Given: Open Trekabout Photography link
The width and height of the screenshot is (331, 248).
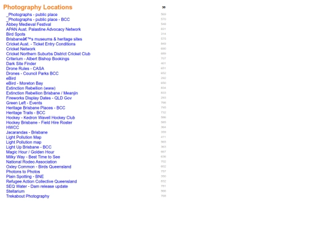Looking at the screenshot, I should click(28, 197).
